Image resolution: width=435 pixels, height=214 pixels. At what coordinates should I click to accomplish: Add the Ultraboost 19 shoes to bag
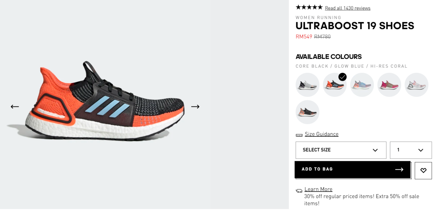[x=353, y=170]
